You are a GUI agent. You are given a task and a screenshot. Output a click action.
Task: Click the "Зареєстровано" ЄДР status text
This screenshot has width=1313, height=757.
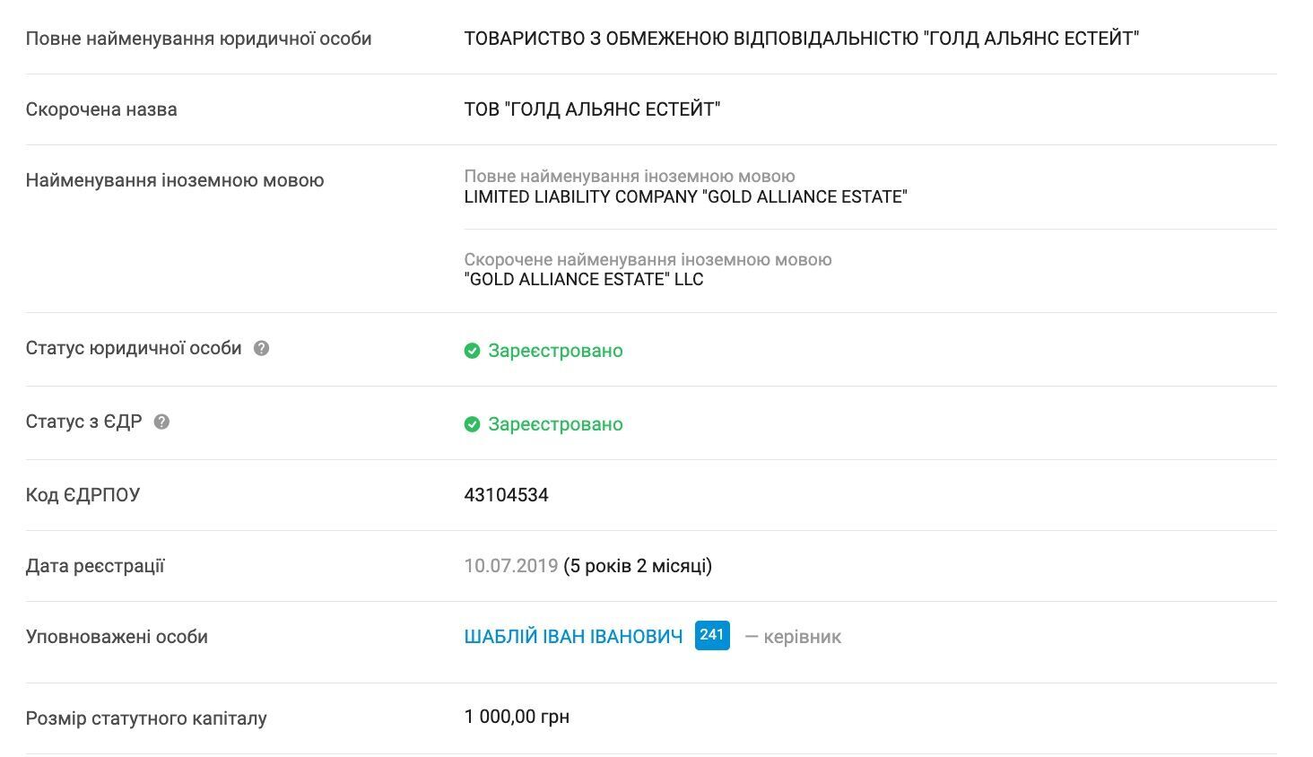[x=554, y=424]
